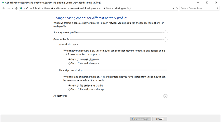The image size is (221, 122).
Task: Click the Cancel button
Action: [160, 119]
